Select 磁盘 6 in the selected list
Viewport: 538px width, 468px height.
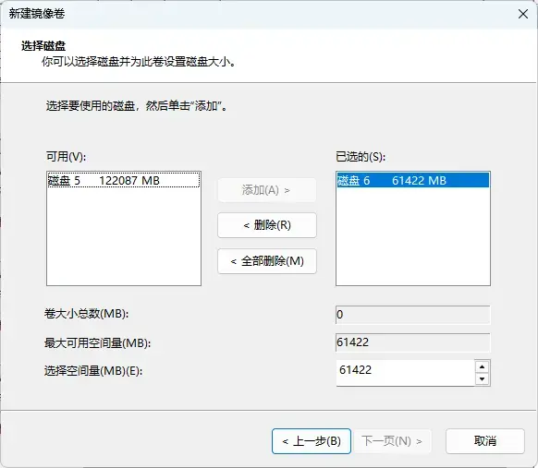point(413,180)
